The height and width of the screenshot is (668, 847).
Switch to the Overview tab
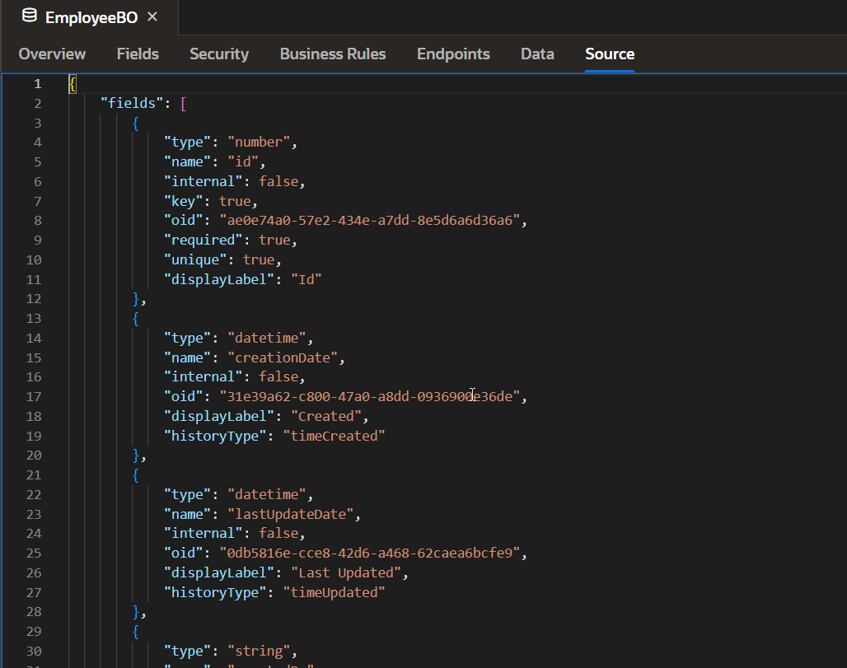click(52, 54)
